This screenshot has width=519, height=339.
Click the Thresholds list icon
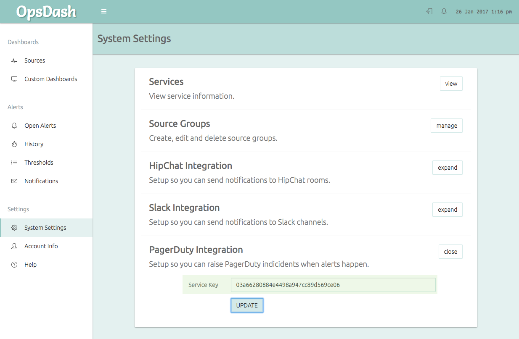coord(14,163)
